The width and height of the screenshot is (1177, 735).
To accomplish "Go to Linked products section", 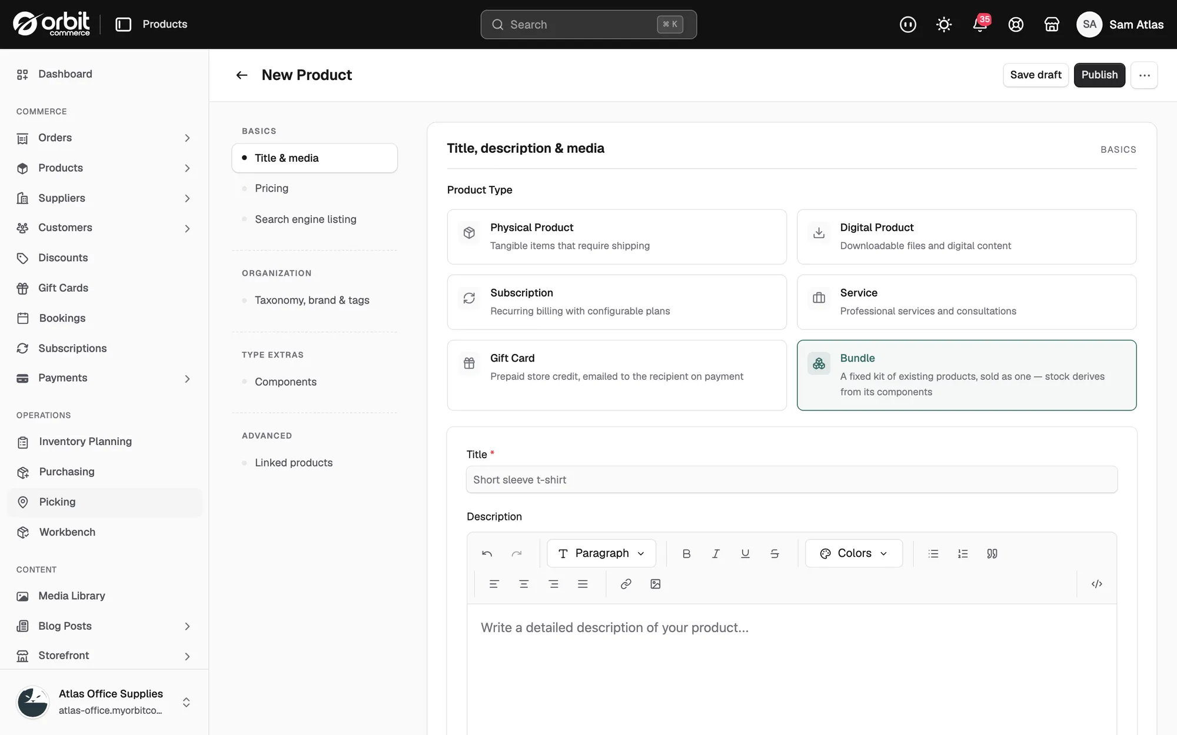I will click(x=294, y=463).
